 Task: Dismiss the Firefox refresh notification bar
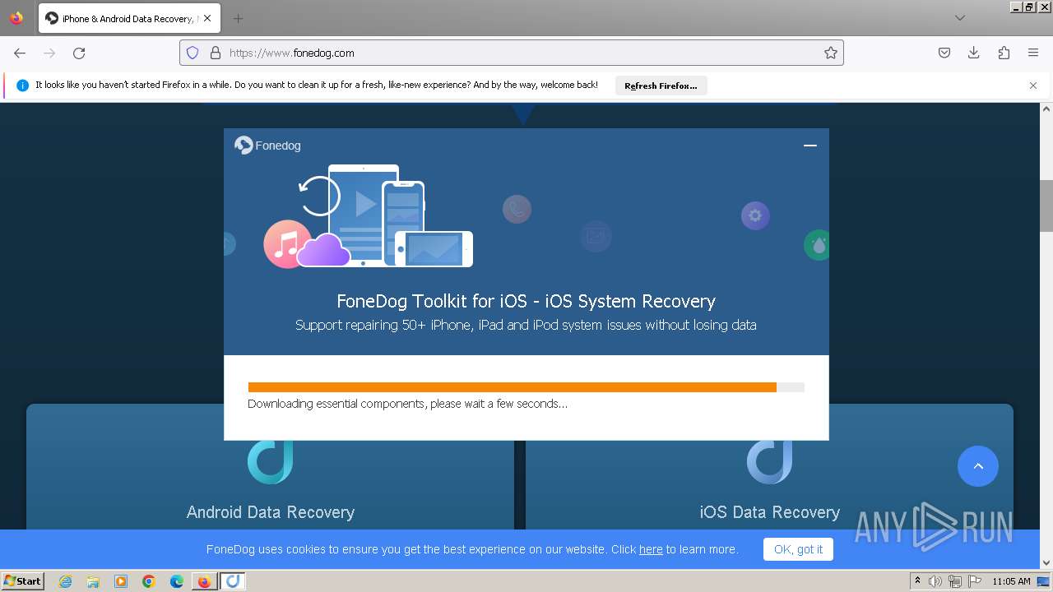(x=1033, y=86)
